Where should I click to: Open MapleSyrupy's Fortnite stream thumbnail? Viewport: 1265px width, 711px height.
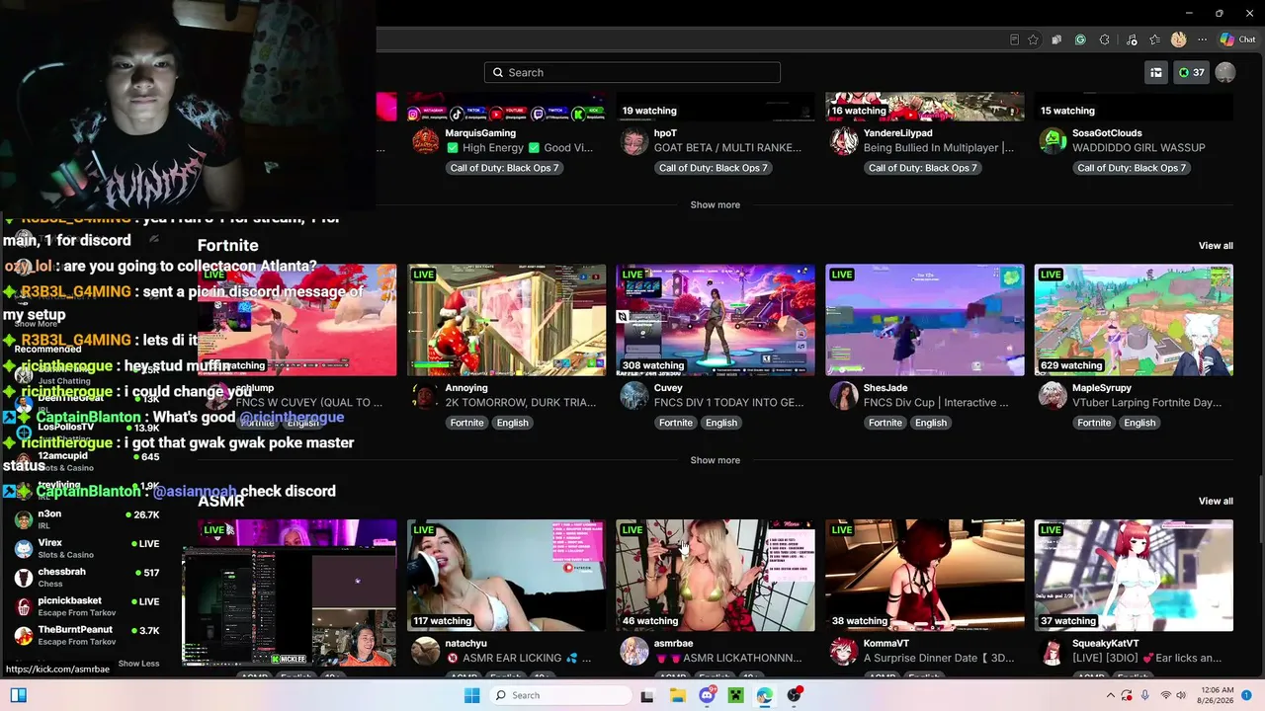(1134, 320)
